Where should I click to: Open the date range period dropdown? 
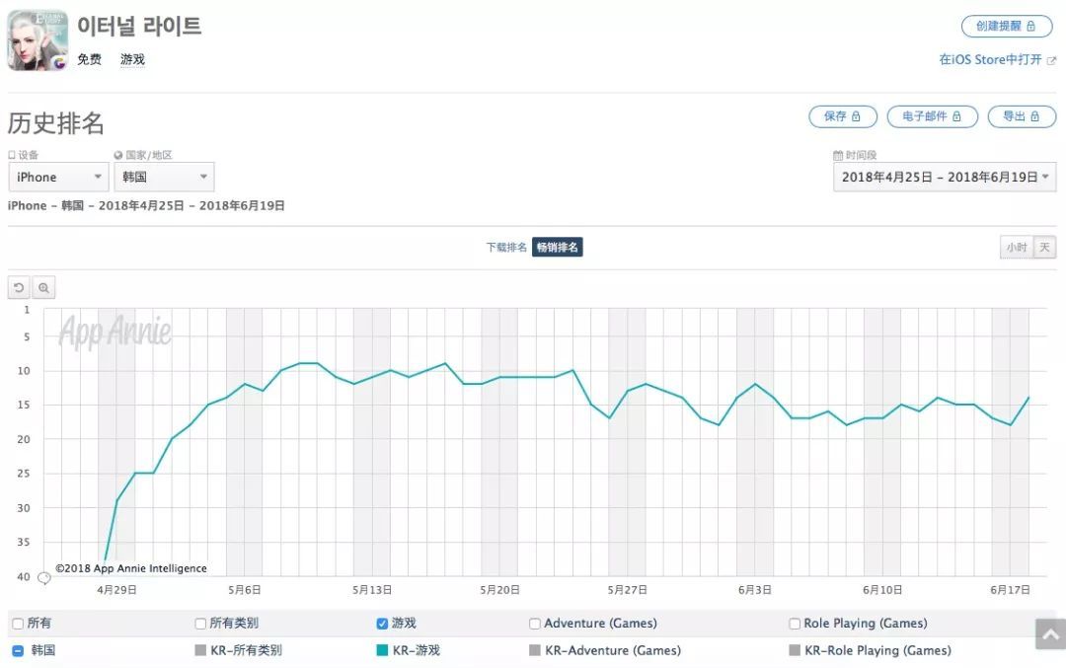tap(944, 178)
